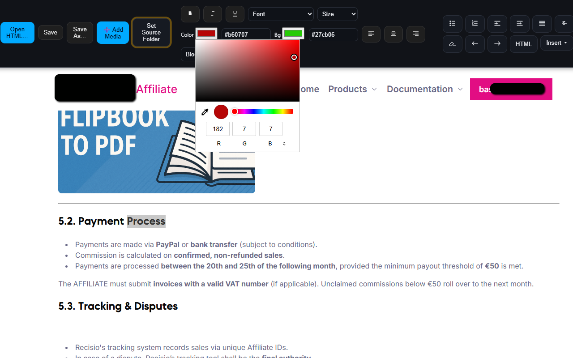The width and height of the screenshot is (573, 358).
Task: Open the Documentation menu
Action: [424, 89]
